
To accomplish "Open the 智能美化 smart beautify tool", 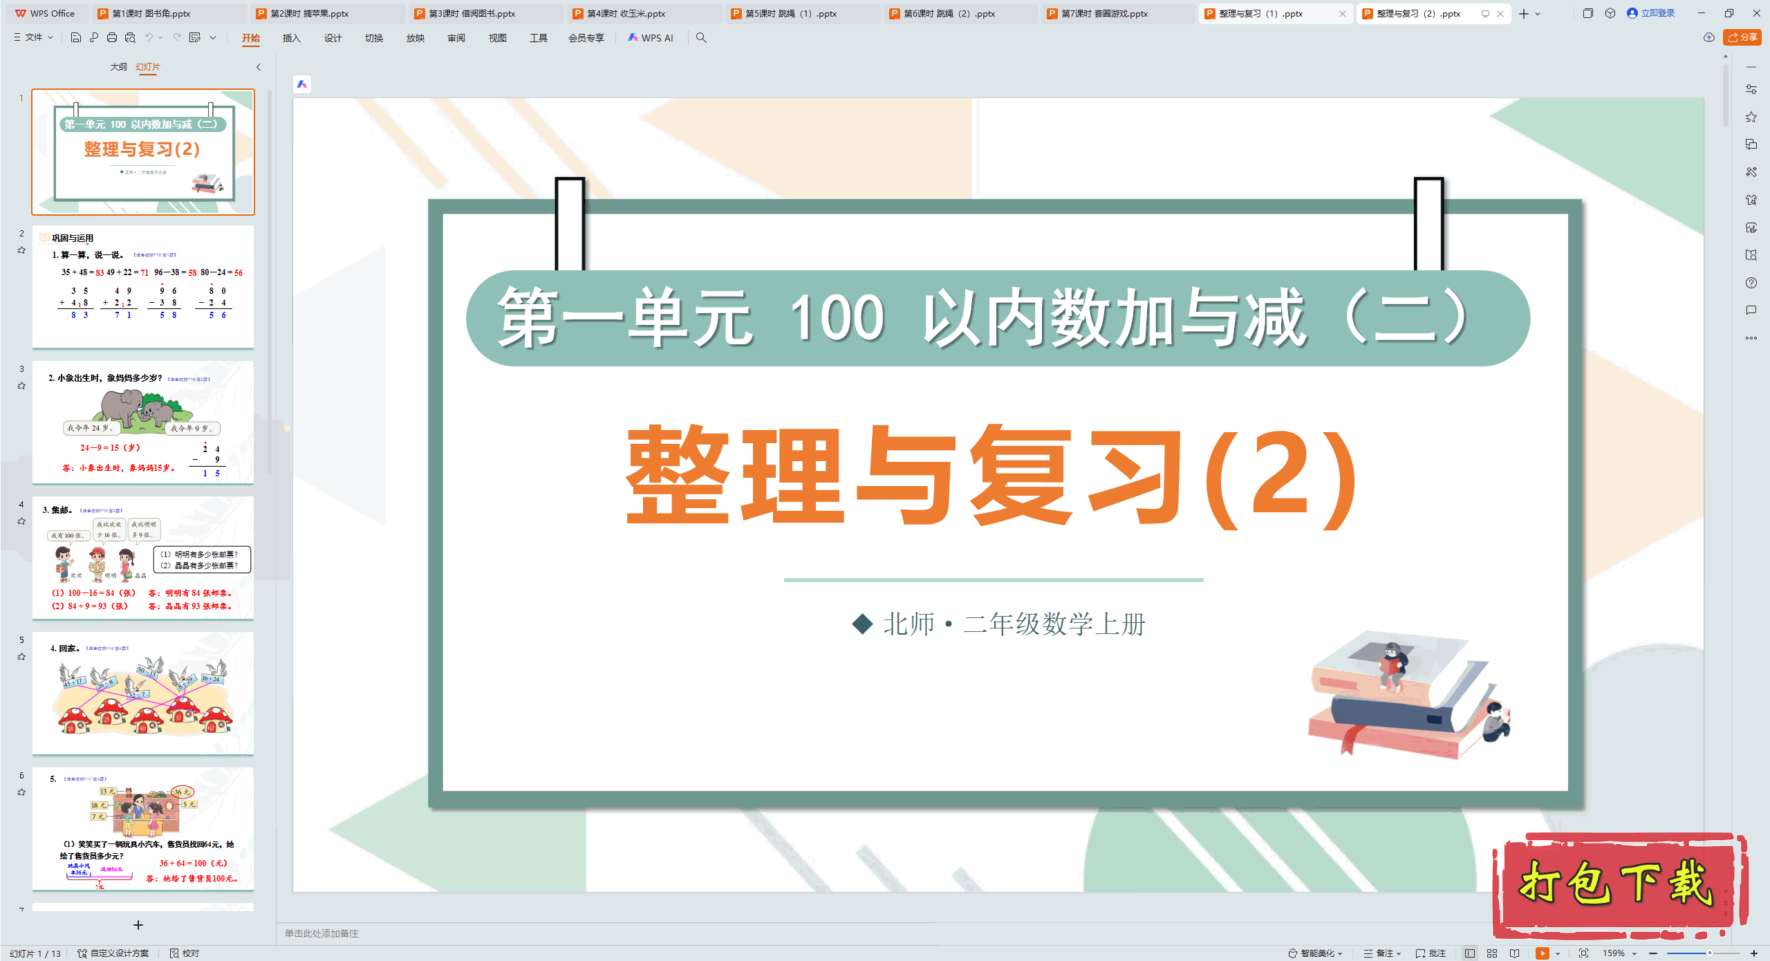I will [1314, 953].
